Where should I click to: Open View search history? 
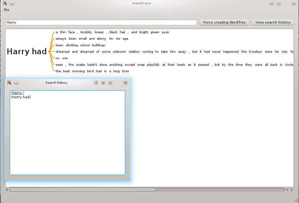tap(273, 22)
